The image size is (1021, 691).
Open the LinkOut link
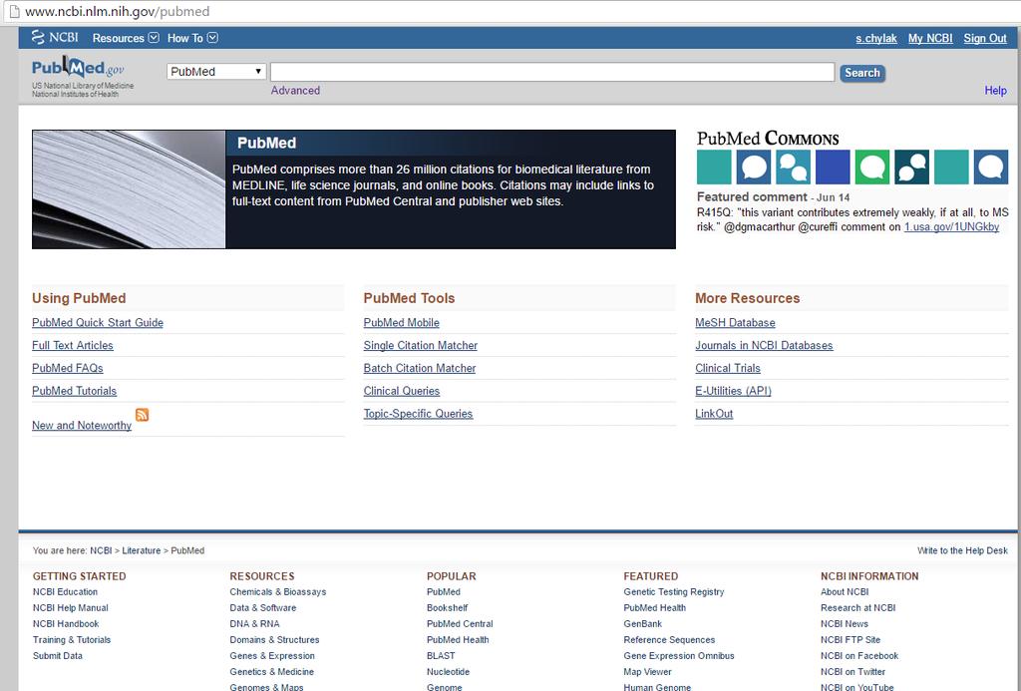(x=714, y=414)
